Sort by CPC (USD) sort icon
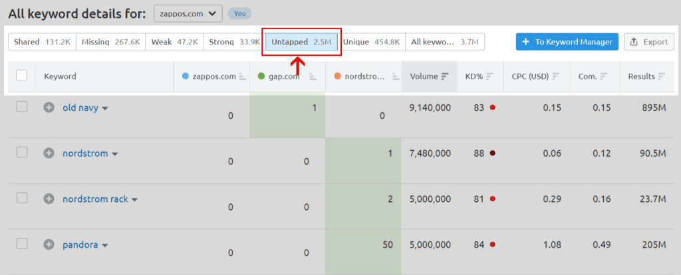 pos(555,76)
